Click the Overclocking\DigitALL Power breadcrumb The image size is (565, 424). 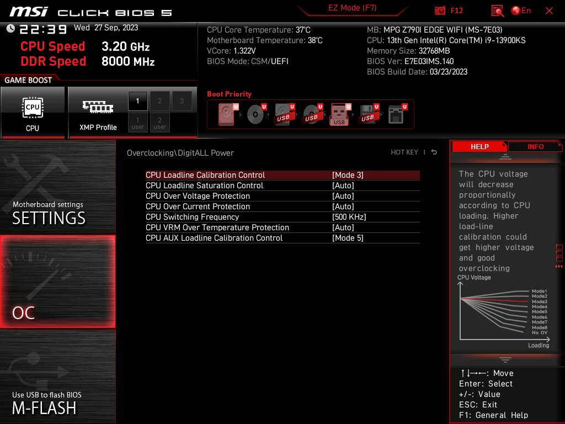pos(180,153)
